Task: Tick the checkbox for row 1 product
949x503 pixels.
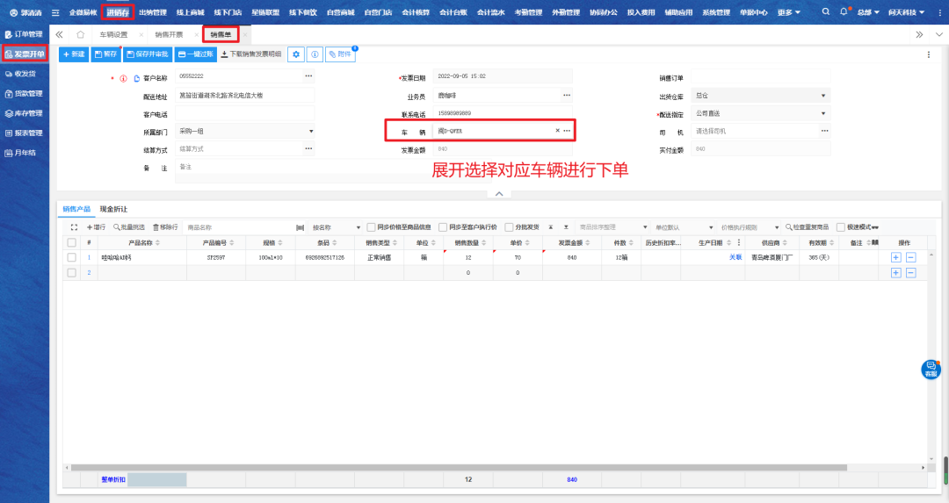Action: pos(71,257)
